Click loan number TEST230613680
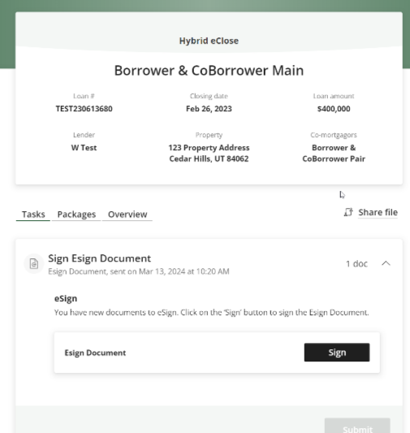The width and height of the screenshot is (410, 433). [x=84, y=109]
